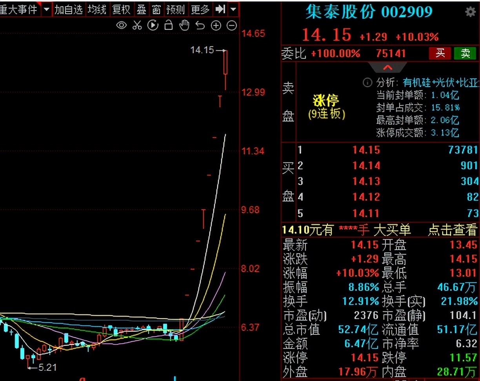The width and height of the screenshot is (480, 381).
Task: Toggle the eye visibility icon above the chart
Action: pos(122,26)
